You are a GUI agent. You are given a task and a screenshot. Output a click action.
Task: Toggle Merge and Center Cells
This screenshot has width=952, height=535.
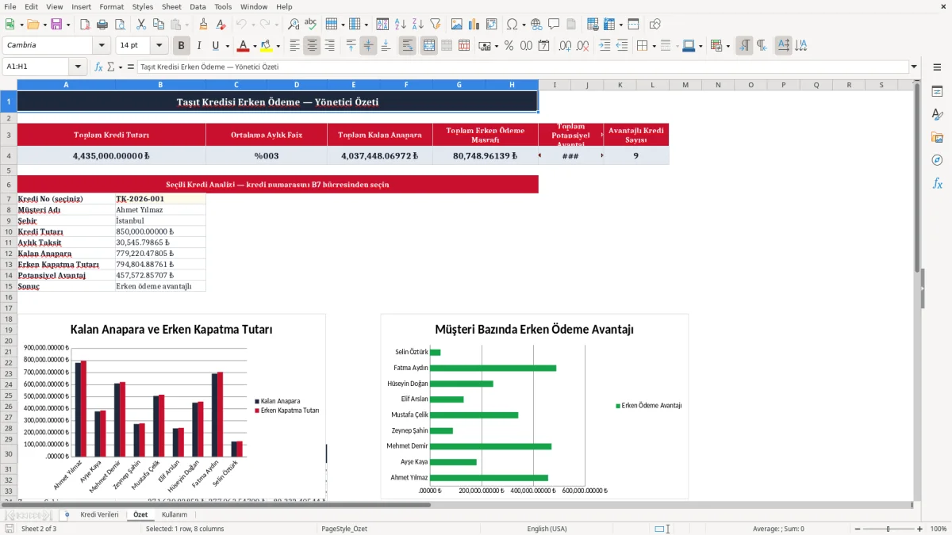click(x=428, y=46)
